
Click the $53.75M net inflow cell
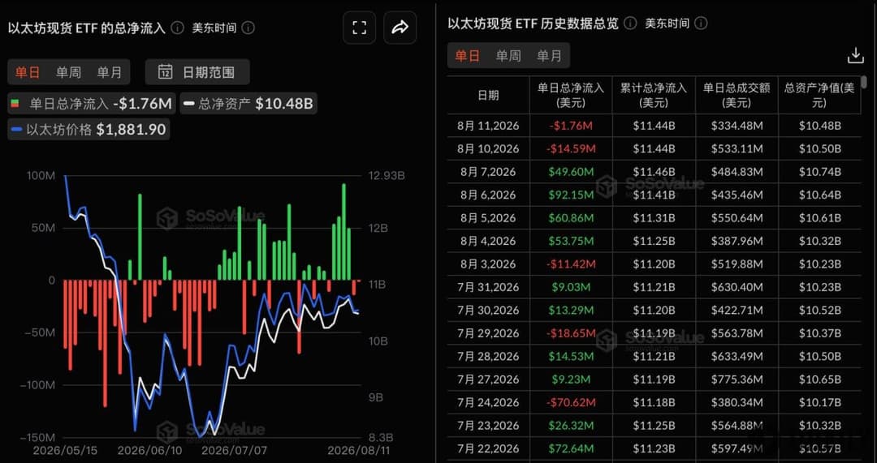coord(571,241)
